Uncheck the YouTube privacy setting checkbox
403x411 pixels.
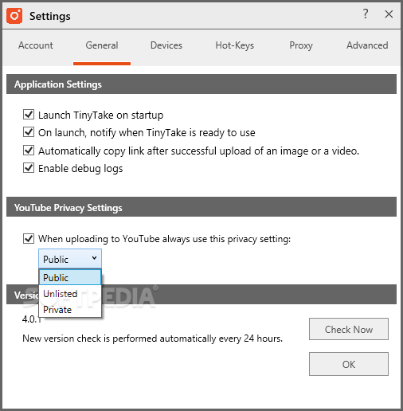click(x=29, y=238)
